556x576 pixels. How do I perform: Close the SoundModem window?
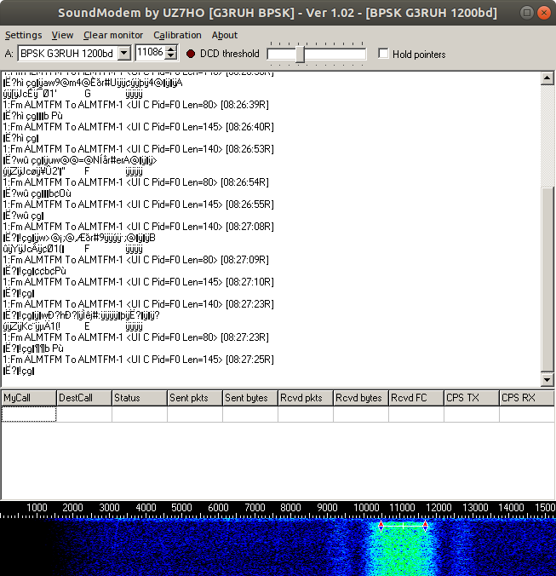[x=544, y=13]
